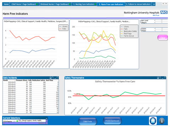Click the NHS logo
Image resolution: width=170 pixels, height=127 pixels.
(164, 12)
